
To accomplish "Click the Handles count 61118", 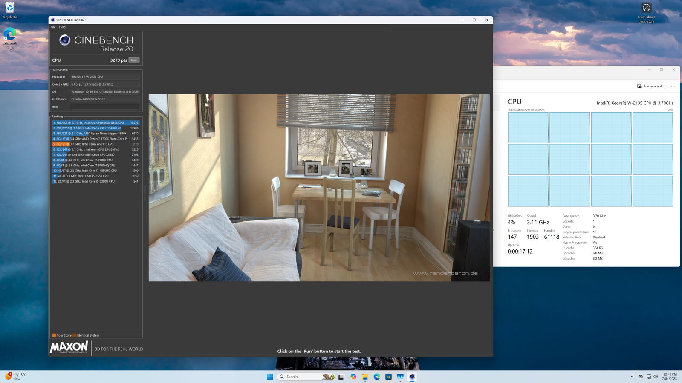I will coord(552,237).
